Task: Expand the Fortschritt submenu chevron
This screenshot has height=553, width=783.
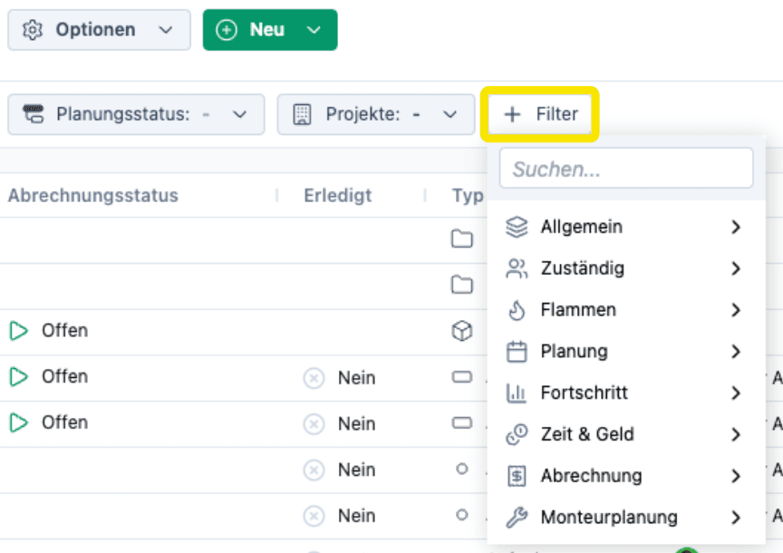Action: pyautogui.click(x=736, y=393)
